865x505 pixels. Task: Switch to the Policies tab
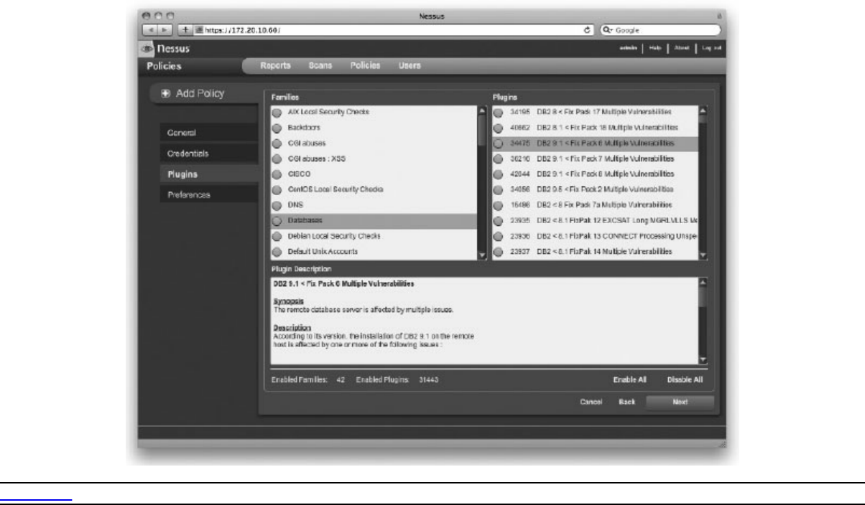pyautogui.click(x=365, y=66)
